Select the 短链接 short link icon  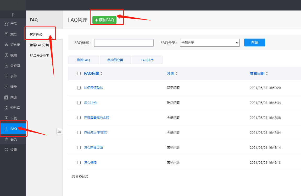click(x=7, y=45)
